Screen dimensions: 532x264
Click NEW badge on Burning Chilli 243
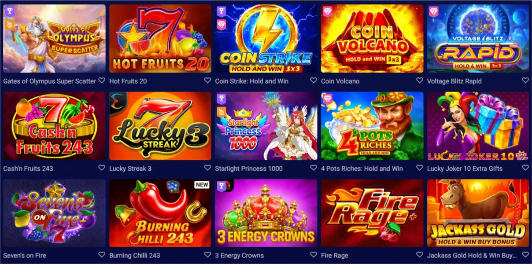tap(202, 185)
